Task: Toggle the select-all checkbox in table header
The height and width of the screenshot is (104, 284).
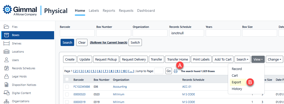Action: 67,79
